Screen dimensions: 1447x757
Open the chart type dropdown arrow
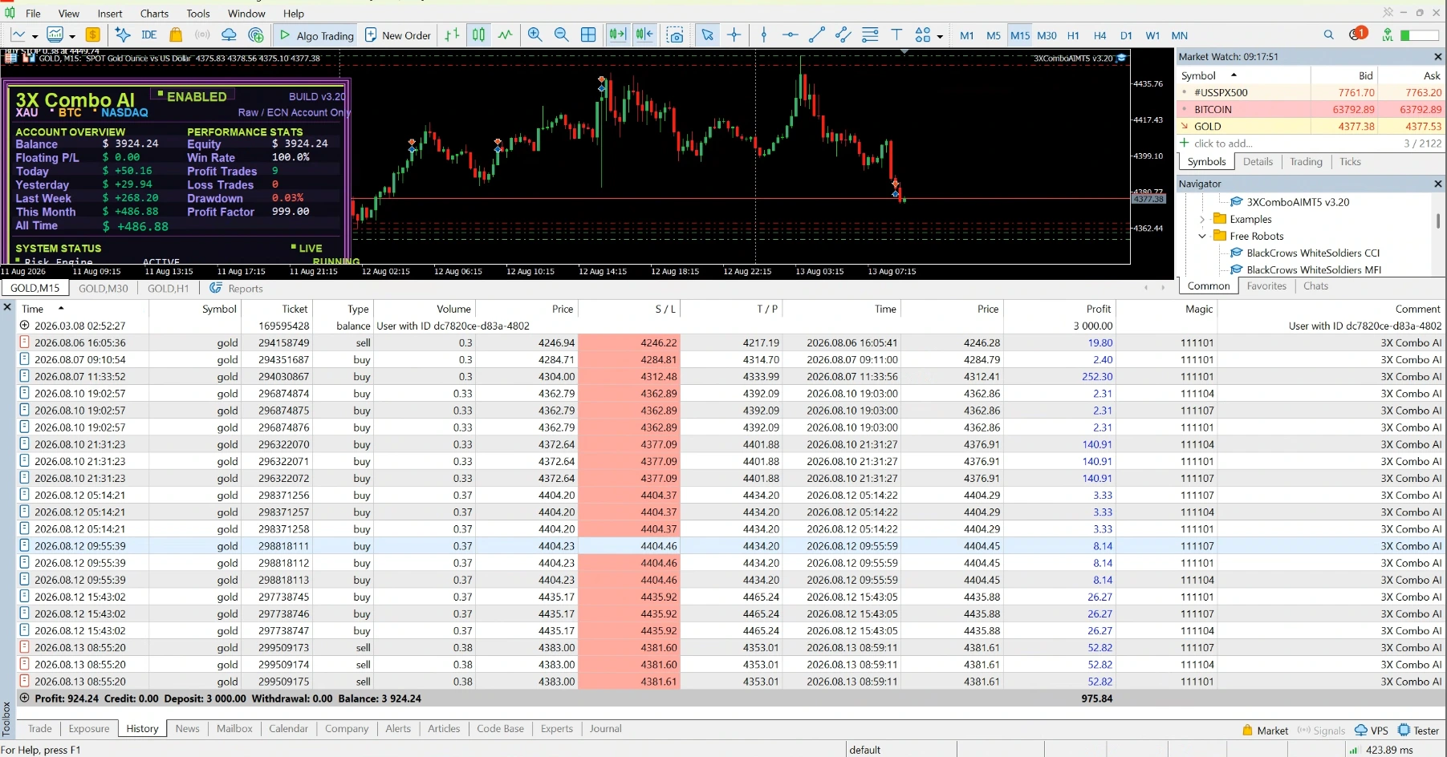point(35,36)
